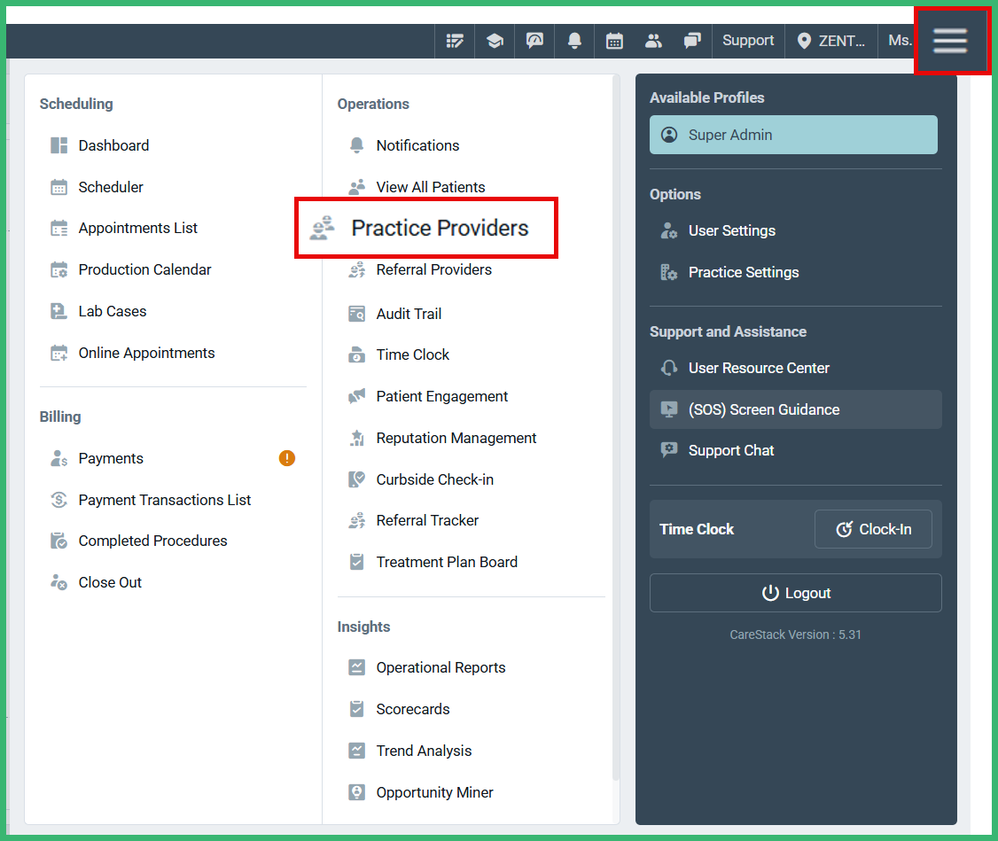Open Practice Settings from Options
The width and height of the screenshot is (998, 841).
[x=744, y=272]
